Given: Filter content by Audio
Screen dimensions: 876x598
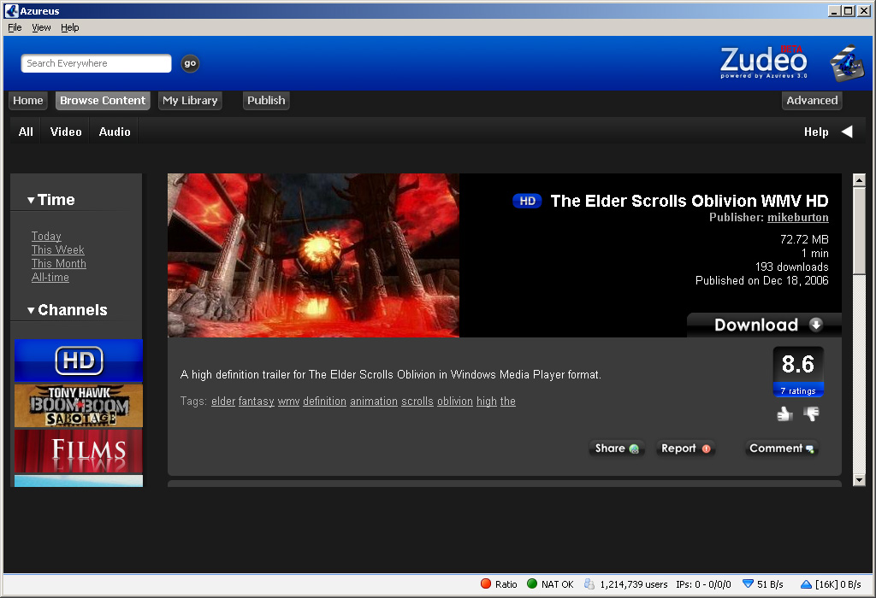Looking at the screenshot, I should click(115, 132).
